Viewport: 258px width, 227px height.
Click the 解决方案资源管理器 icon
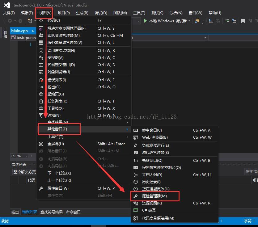pyautogui.click(x=41, y=28)
